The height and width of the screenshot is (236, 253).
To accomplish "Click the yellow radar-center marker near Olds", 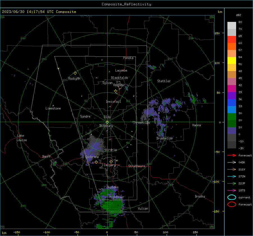I will [x=107, y=122].
